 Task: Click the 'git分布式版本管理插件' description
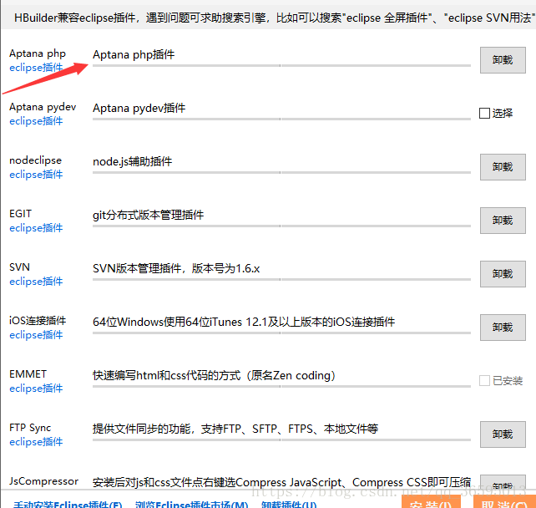pos(148,216)
